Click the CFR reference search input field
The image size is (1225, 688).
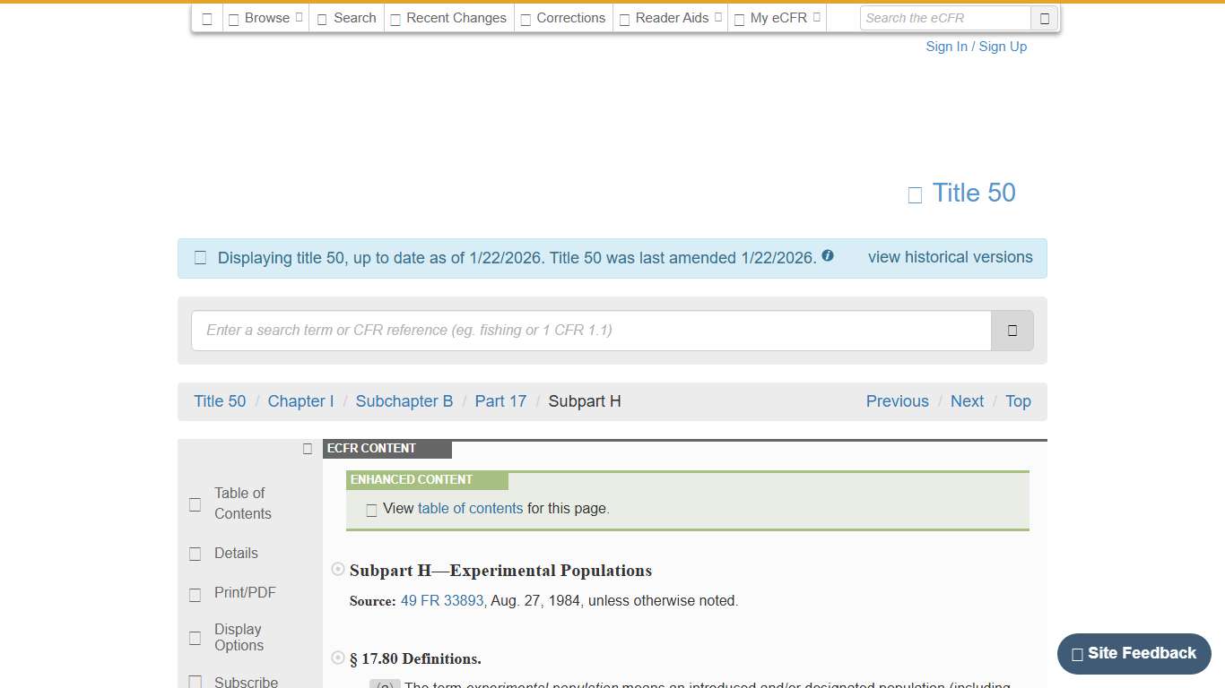click(x=592, y=330)
